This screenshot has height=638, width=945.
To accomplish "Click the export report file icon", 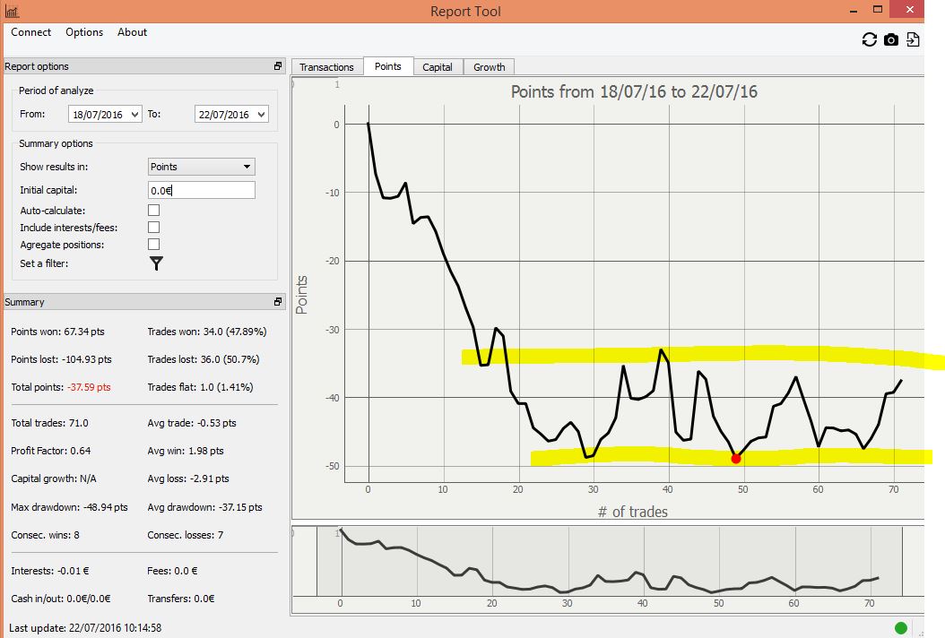I will pos(913,39).
